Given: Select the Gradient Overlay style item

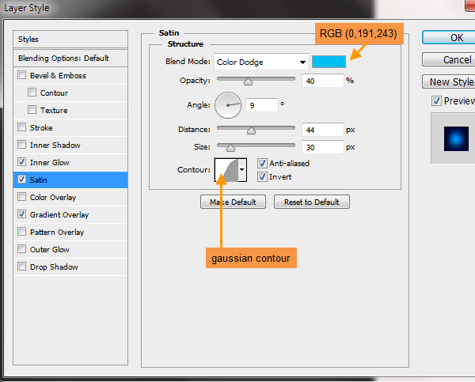Looking at the screenshot, I should tap(59, 214).
